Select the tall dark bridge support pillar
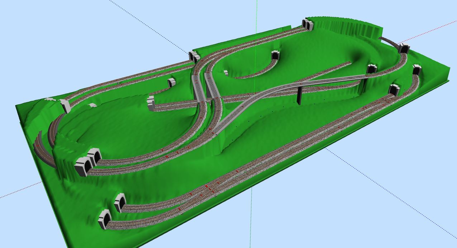The height and width of the screenshot is (248, 457). [299, 95]
